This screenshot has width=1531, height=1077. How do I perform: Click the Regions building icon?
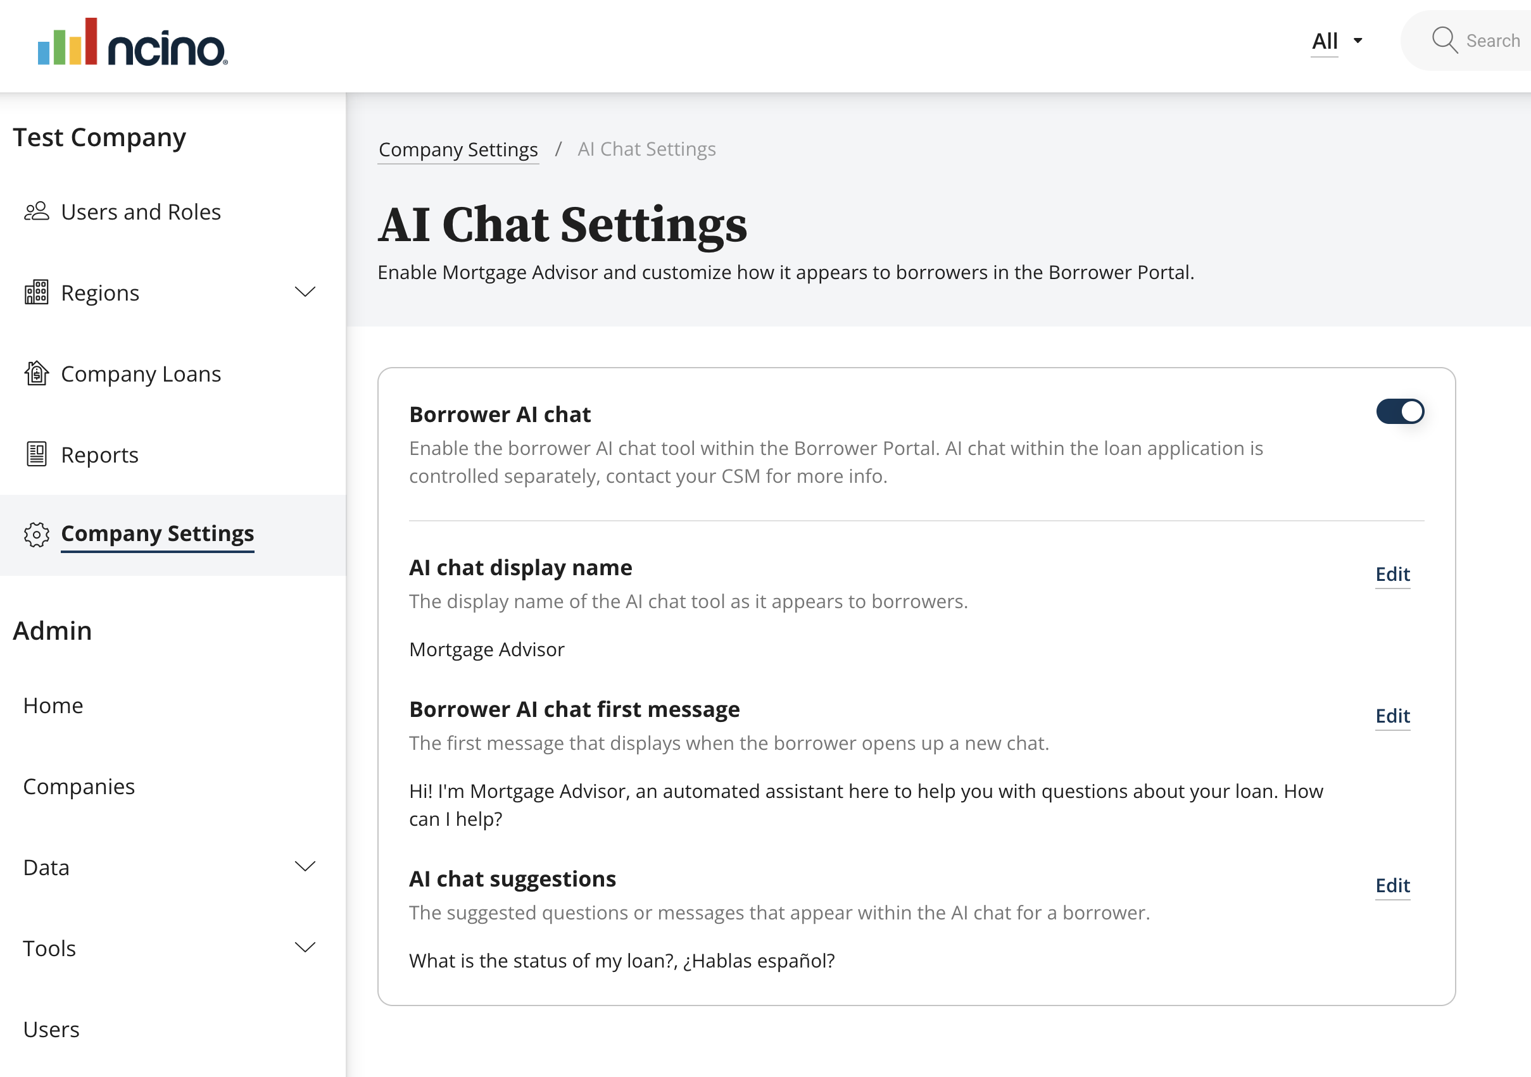click(37, 292)
